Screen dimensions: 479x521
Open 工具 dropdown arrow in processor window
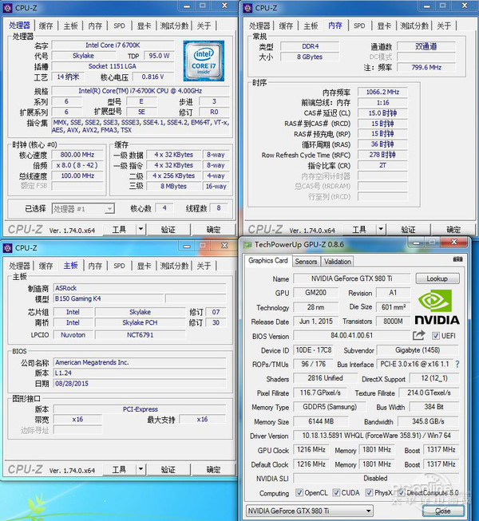point(141,229)
